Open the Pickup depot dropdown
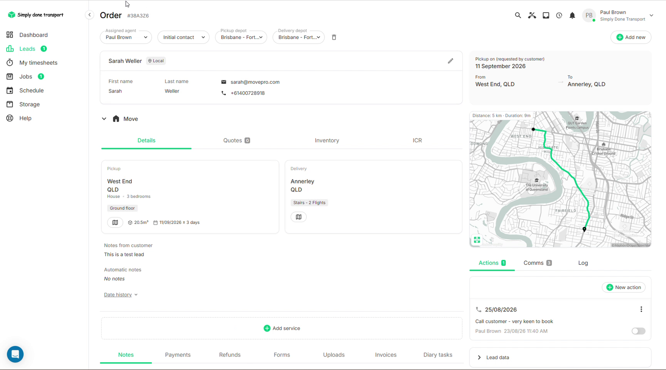Image resolution: width=666 pixels, height=370 pixels. coord(241,37)
